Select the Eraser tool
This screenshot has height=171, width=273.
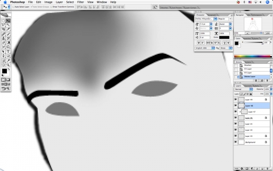point(3,42)
